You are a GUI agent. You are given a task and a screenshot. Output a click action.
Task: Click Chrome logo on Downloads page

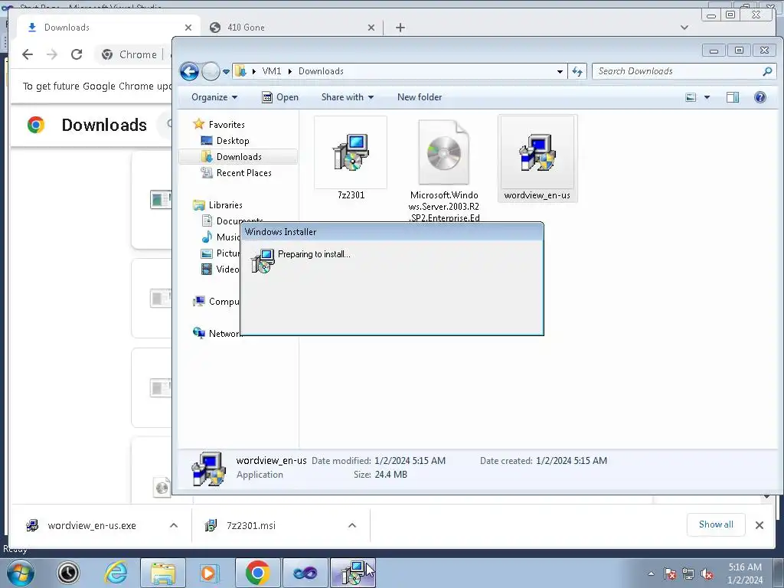36,125
